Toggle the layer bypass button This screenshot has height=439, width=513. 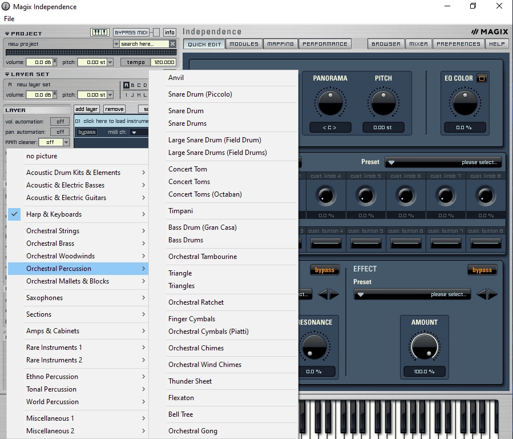point(87,132)
